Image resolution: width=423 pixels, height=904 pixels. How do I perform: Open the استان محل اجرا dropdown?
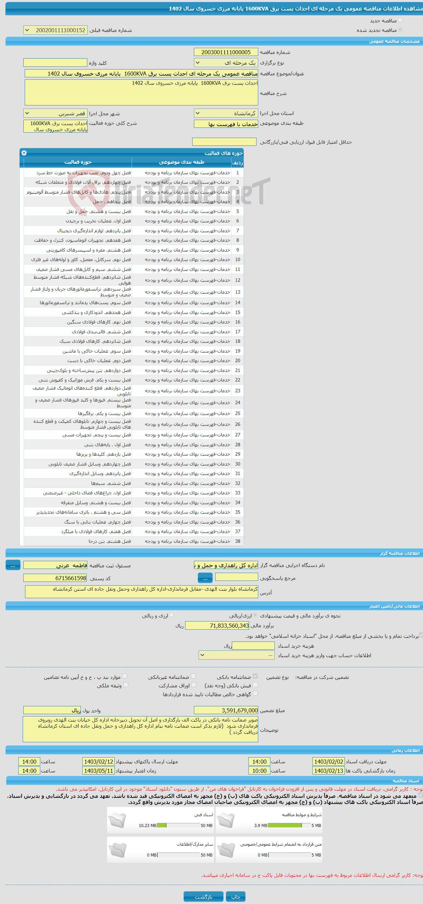tap(226, 113)
